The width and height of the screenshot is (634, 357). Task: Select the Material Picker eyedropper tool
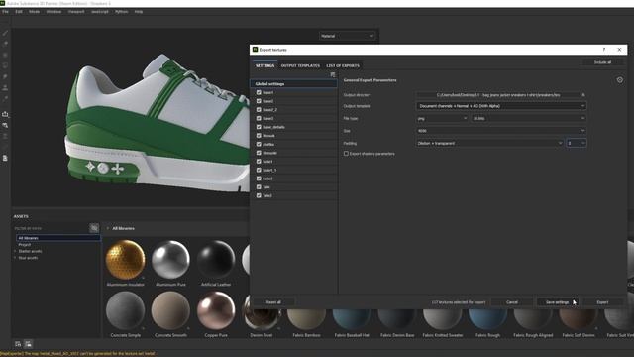point(5,98)
